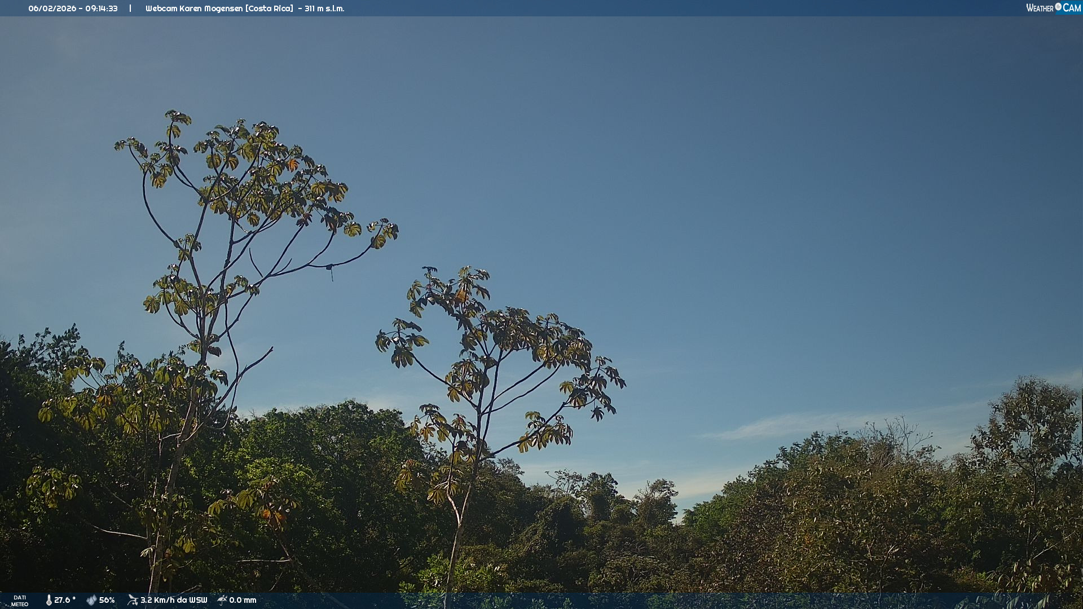Click the 09:14:33 timestamp

(102, 8)
